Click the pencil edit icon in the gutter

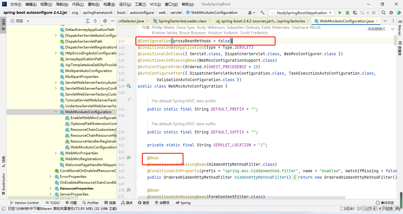click(129, 99)
